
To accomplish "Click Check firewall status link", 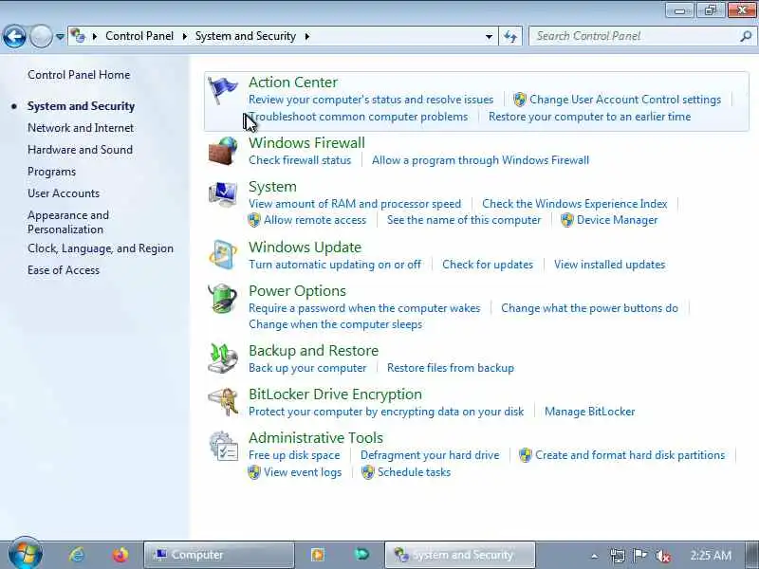I will click(x=300, y=160).
